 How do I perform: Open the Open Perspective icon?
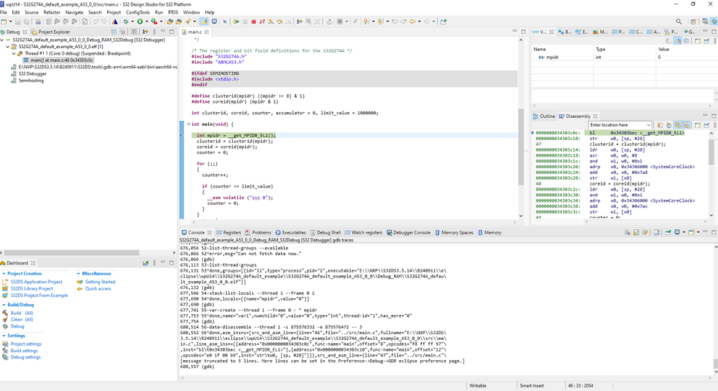pos(694,22)
